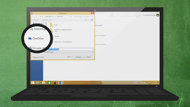Select the Ordinateur portable de Les P'tits Tutos folder
The width and height of the screenshot is (190, 107).
coord(63,30)
